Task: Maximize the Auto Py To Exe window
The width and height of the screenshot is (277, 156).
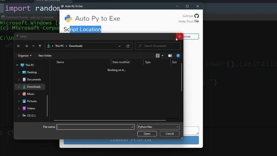Action: click(x=187, y=6)
